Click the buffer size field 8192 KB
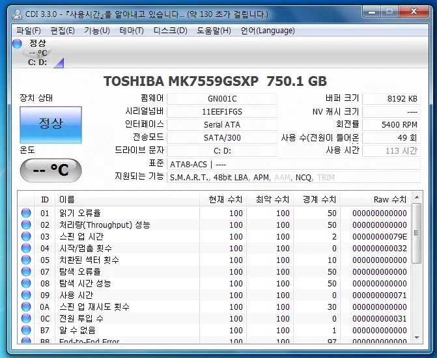437x358 pixels. point(391,99)
